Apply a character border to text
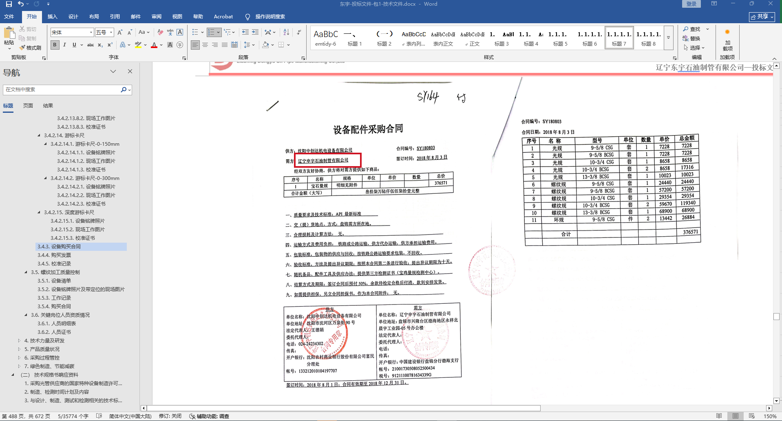Screen dimensions: 782x421 coord(180,32)
